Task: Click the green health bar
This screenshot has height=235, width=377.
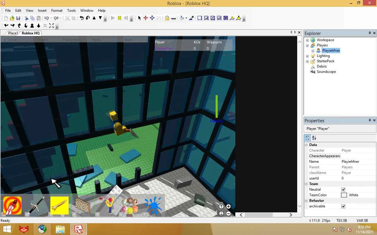Action: (x=216, y=106)
